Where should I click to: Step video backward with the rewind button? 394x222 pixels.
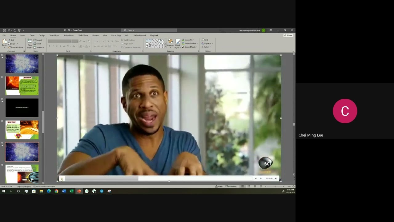click(x=255, y=178)
